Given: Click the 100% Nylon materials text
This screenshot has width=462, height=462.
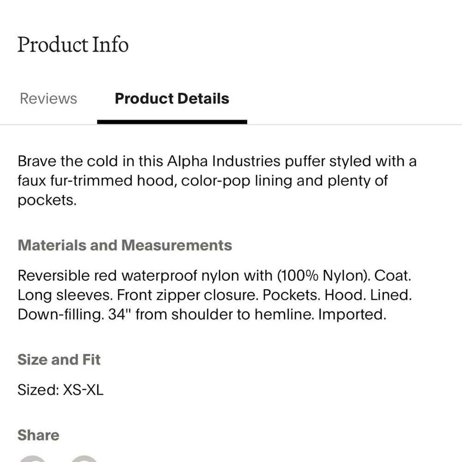Looking at the screenshot, I should pos(322,275).
